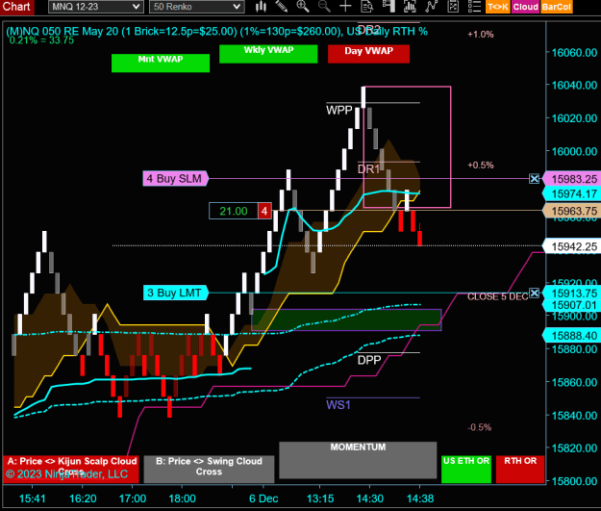Screen dimensions: 601x511
Task: Select the drawing tools pencil icon
Action: pyautogui.click(x=282, y=6)
